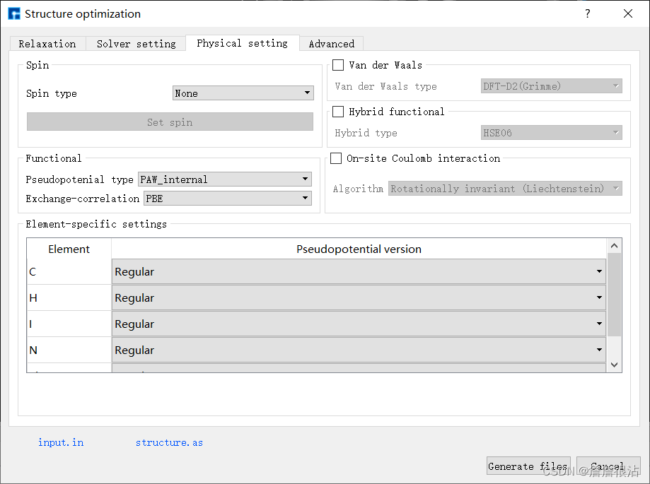Open the Spin type dropdown
The height and width of the screenshot is (484, 650).
click(243, 93)
